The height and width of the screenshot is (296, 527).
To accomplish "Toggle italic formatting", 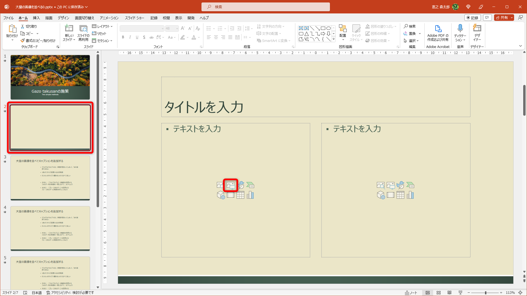I will tap(130, 37).
